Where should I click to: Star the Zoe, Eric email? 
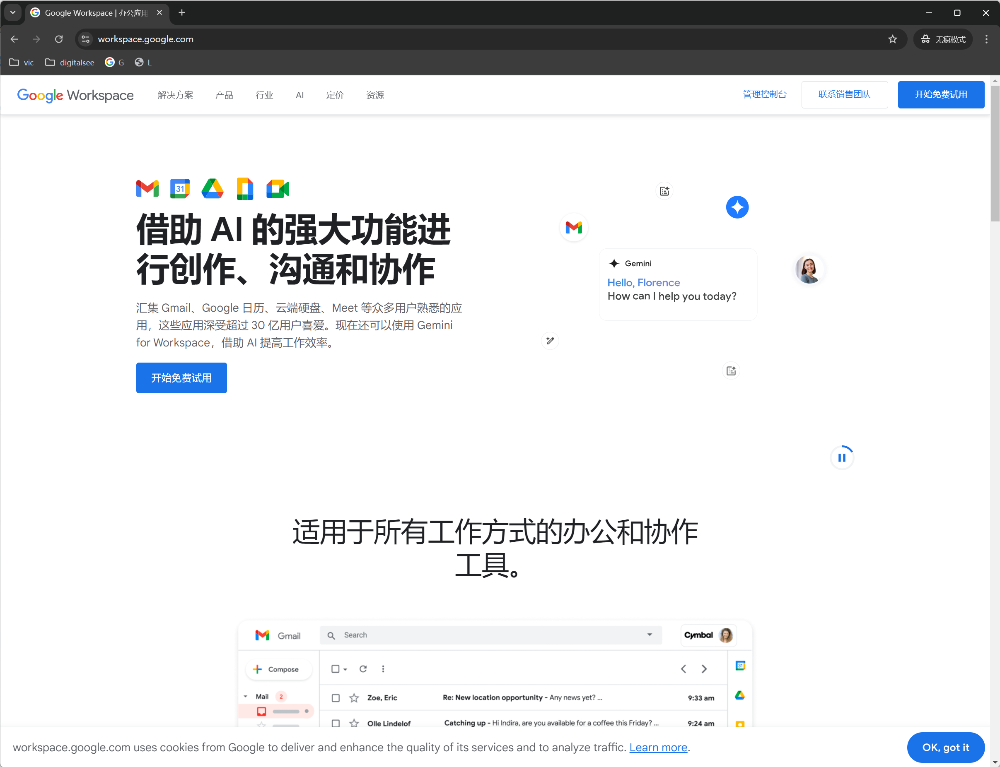354,697
